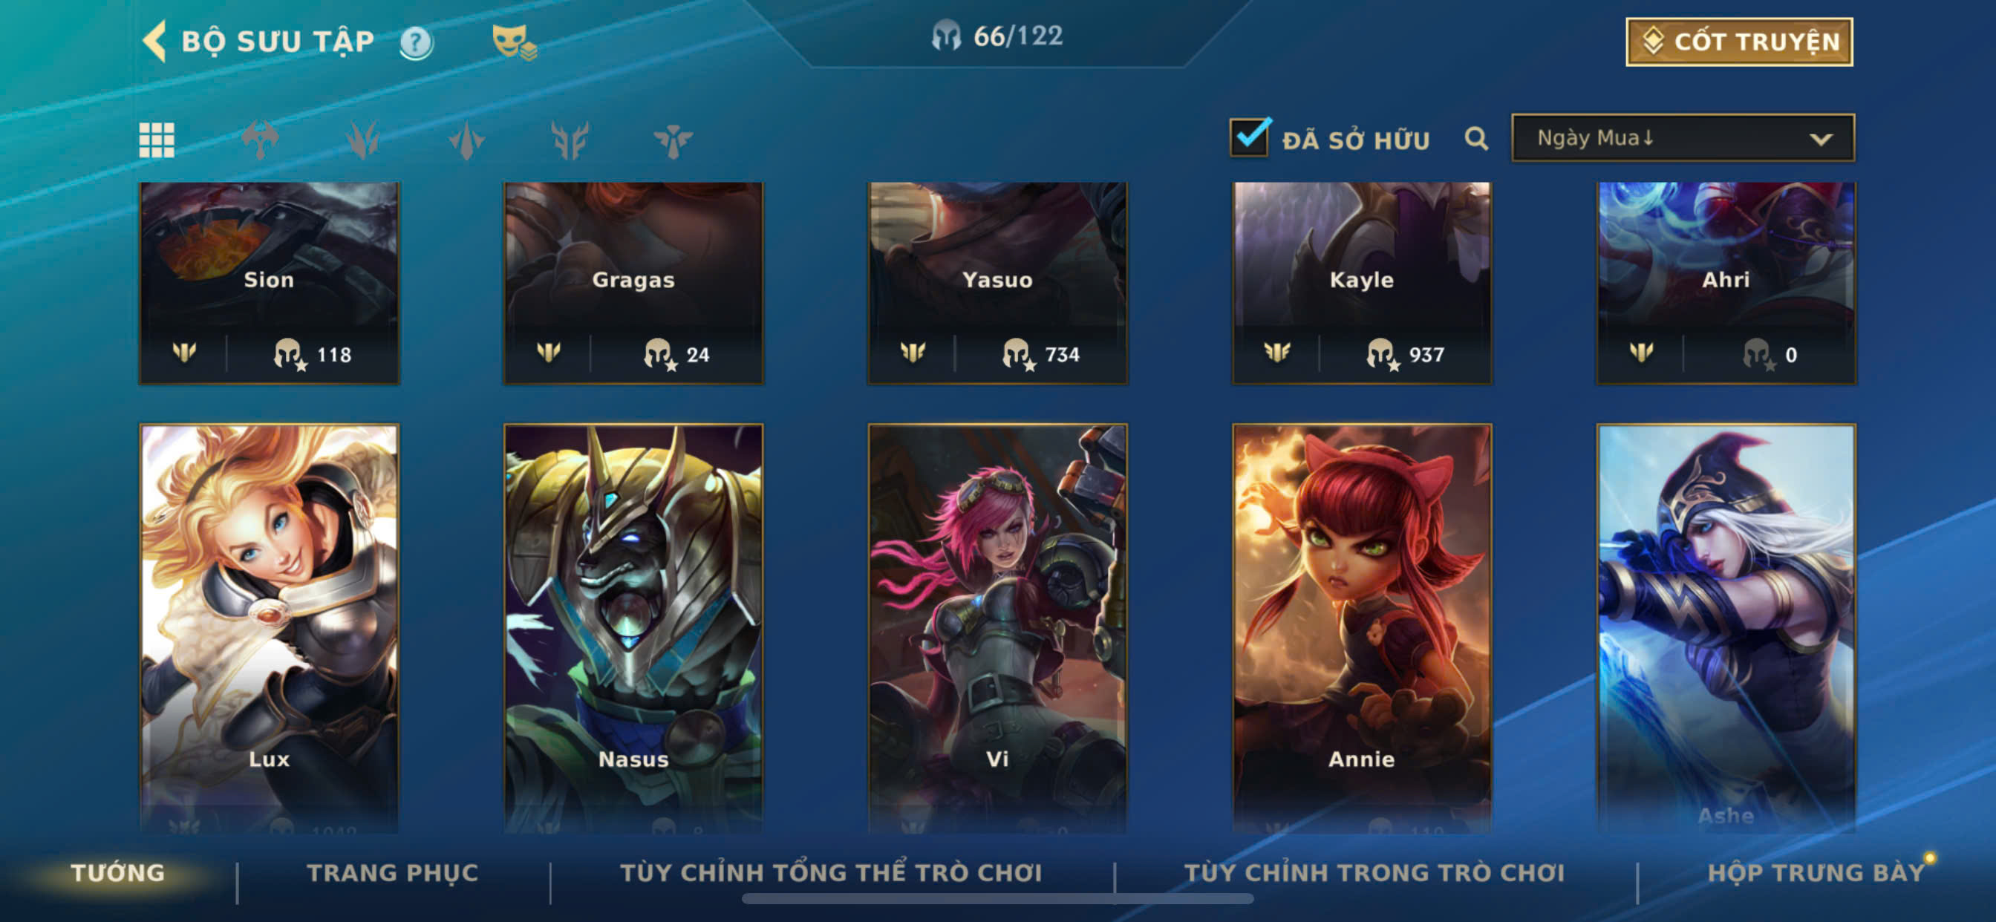Filter champions by the fifth role icon

tap(673, 140)
